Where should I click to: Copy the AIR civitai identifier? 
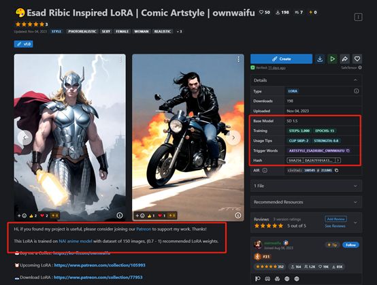pyautogui.click(x=337, y=170)
